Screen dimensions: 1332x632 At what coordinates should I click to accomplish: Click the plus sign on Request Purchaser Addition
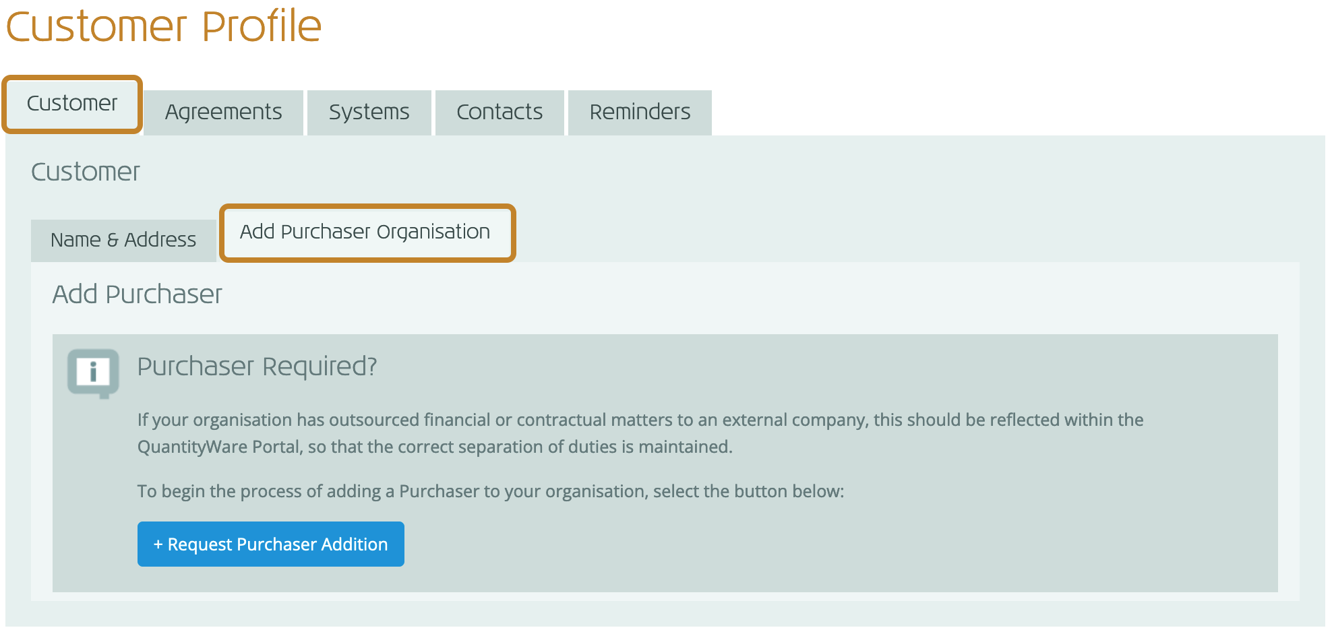tap(158, 544)
